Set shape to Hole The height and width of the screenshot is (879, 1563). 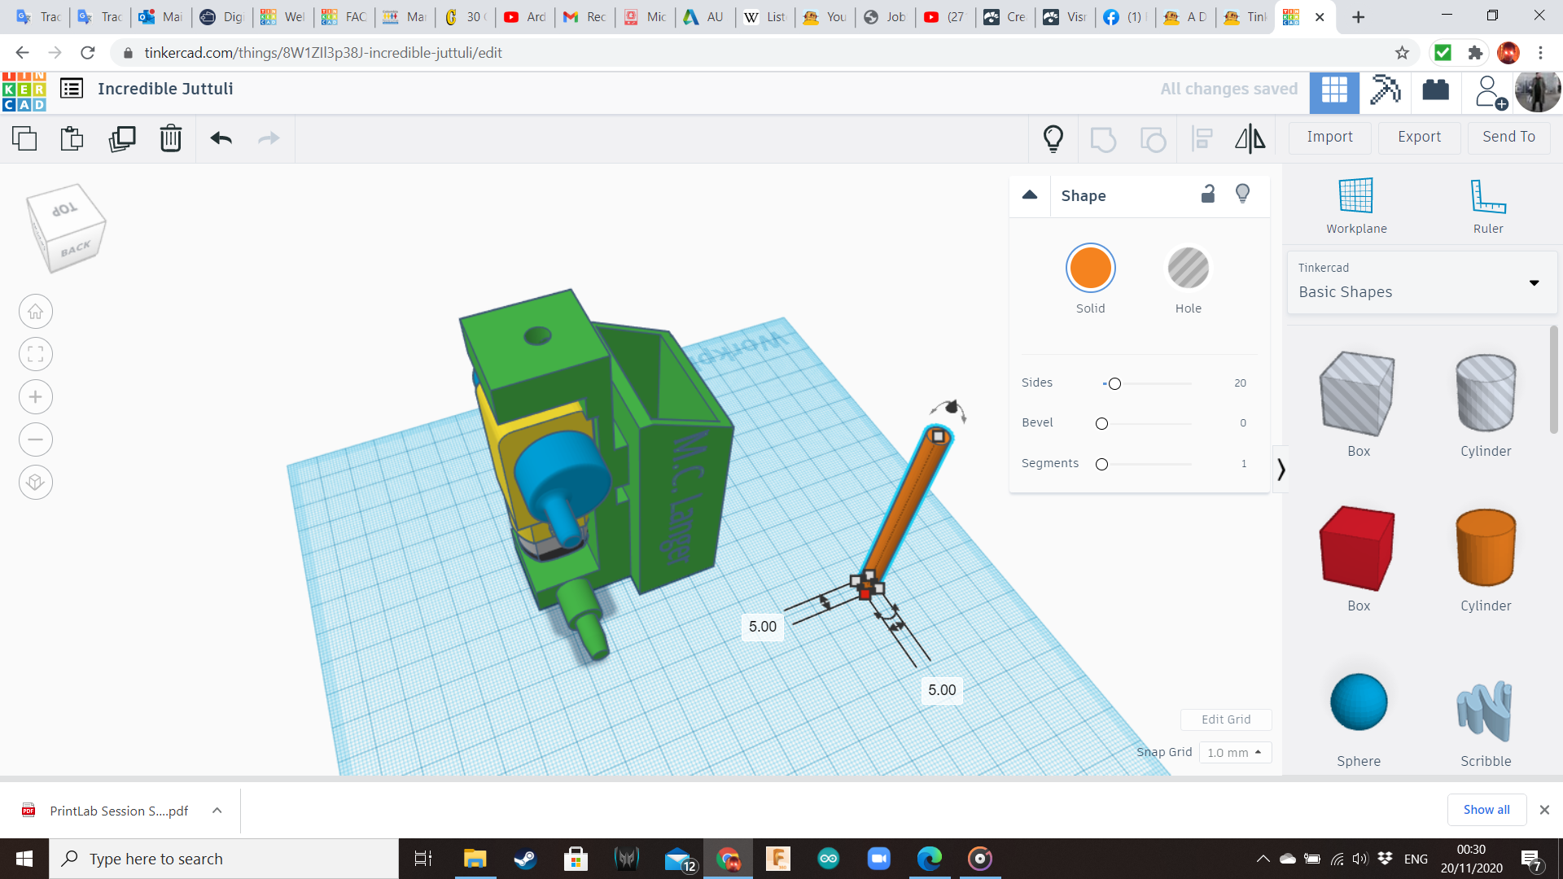[x=1188, y=269]
